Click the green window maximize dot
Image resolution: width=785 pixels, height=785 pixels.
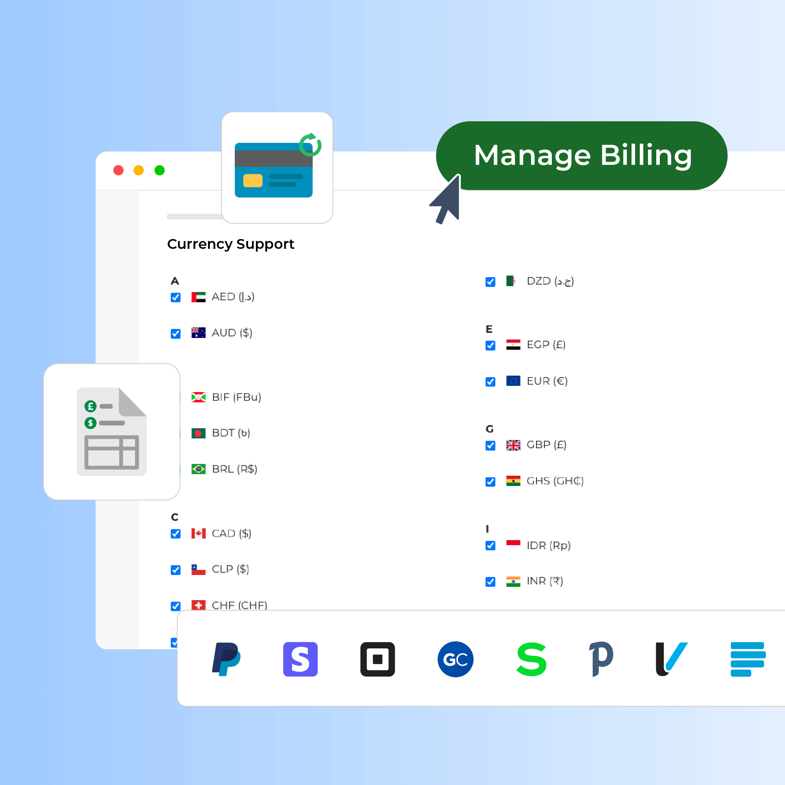(160, 170)
